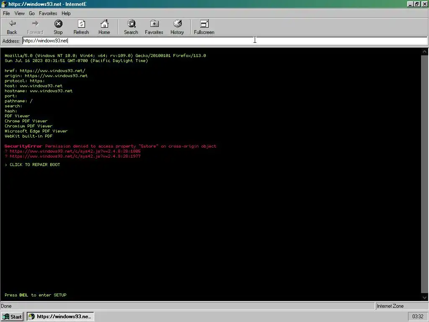Open the Search toolbar button
The width and height of the screenshot is (429, 322).
click(131, 27)
